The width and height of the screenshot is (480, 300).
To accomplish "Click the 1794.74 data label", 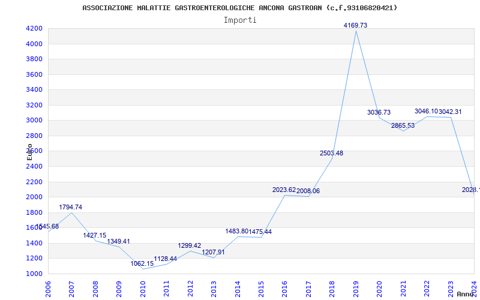I will click(70, 207).
